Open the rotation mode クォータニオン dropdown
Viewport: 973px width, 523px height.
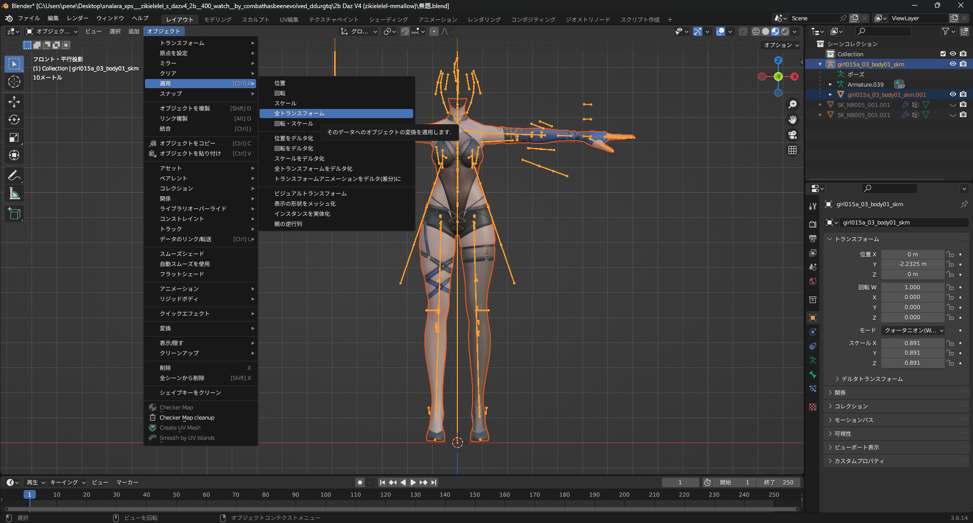pyautogui.click(x=914, y=330)
